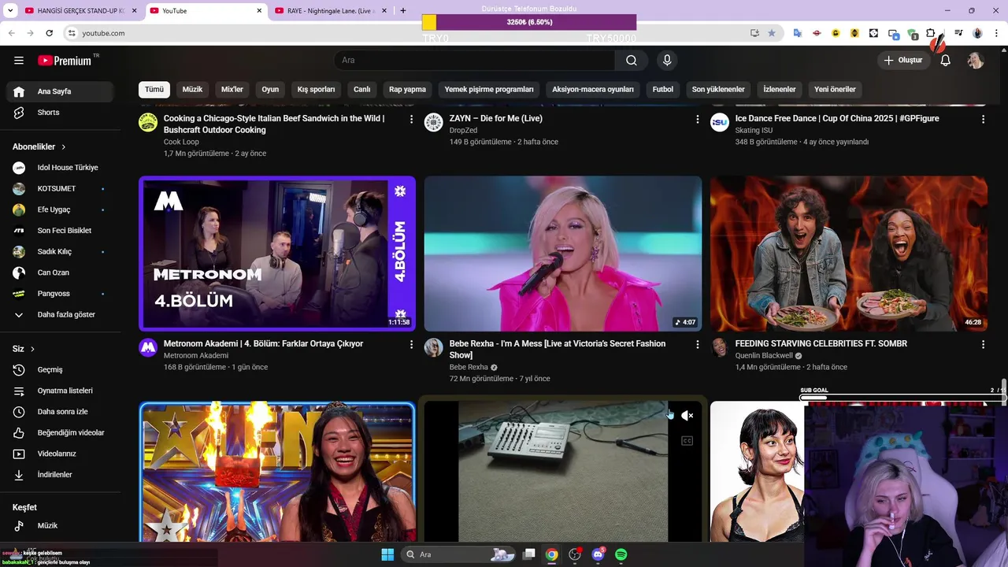Viewport: 1008px width, 567px height.
Task: Select the Son yüklenenler chip
Action: 718,89
